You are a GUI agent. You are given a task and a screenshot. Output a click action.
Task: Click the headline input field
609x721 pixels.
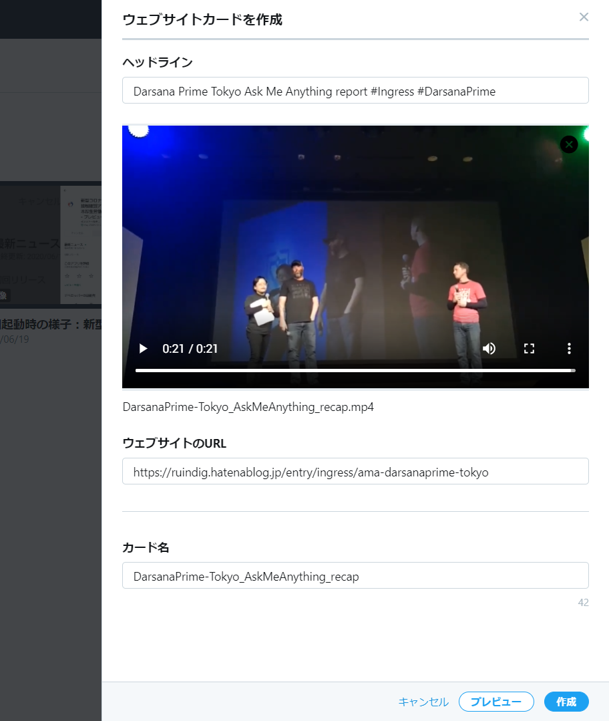tap(355, 91)
